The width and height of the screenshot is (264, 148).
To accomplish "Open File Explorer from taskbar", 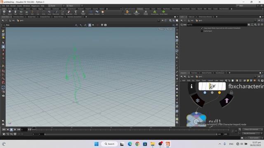I will click(x=153, y=144).
